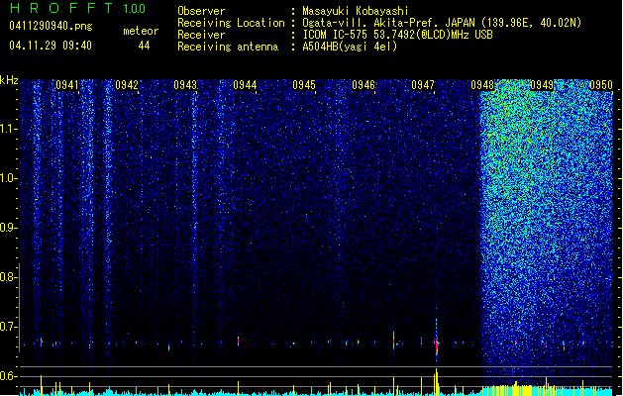Click the observer name Masayuki Kobayashi
The image size is (623, 396).
click(356, 11)
